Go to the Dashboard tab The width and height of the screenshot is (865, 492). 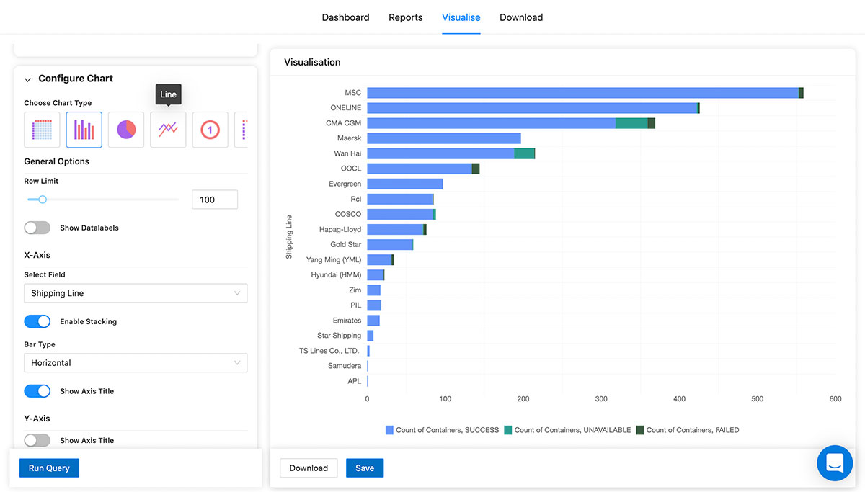coord(345,17)
